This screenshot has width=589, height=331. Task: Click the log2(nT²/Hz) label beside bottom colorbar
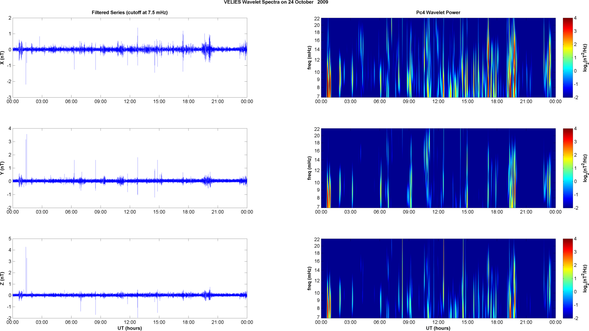pyautogui.click(x=585, y=278)
